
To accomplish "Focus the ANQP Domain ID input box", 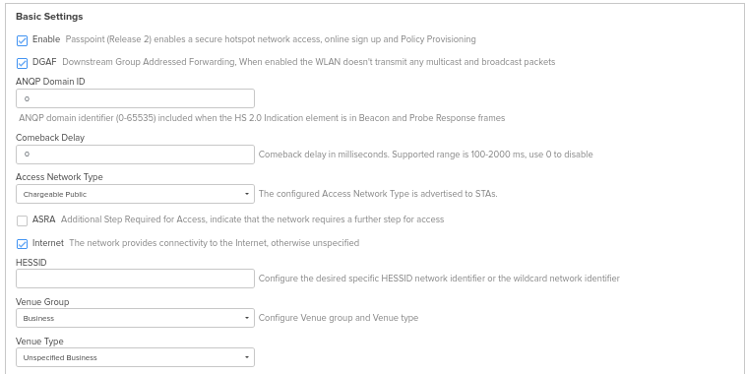I will 135,98.
